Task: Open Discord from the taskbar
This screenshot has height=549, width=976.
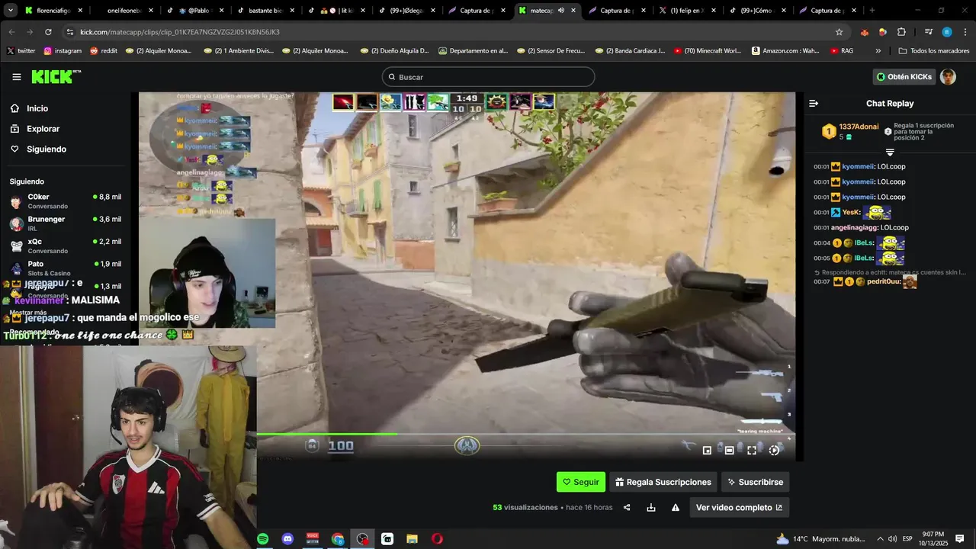Action: [287, 539]
